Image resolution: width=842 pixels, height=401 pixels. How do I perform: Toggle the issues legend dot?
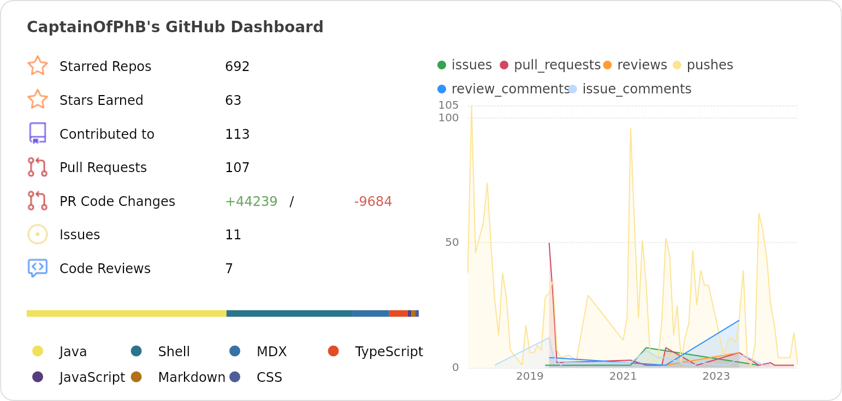pos(442,65)
